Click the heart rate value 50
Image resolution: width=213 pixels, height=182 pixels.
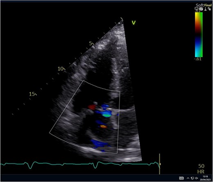[202, 166]
